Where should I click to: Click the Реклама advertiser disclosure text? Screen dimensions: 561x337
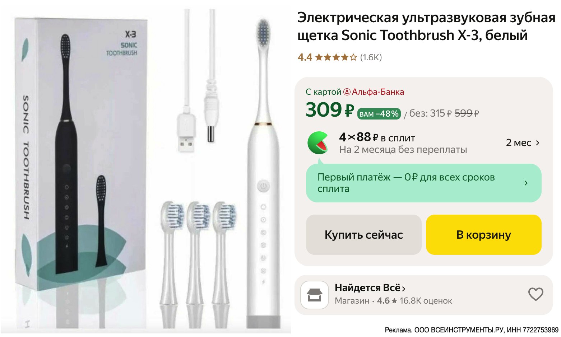pyautogui.click(x=472, y=329)
